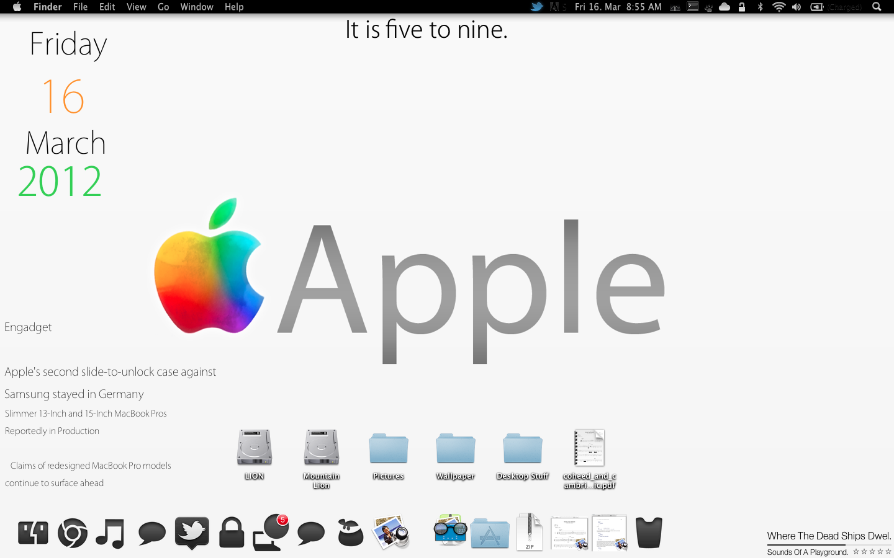This screenshot has height=558, width=894.
Task: Open Slimmer MacBook Pros Reportedly in Production headline
Action: (86, 422)
